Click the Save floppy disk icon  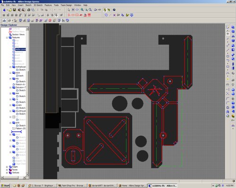[14, 10]
